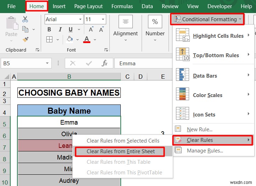Toggle Underline formatting
Image resolution: width=256 pixels, height=186 pixels.
[x=70, y=29]
